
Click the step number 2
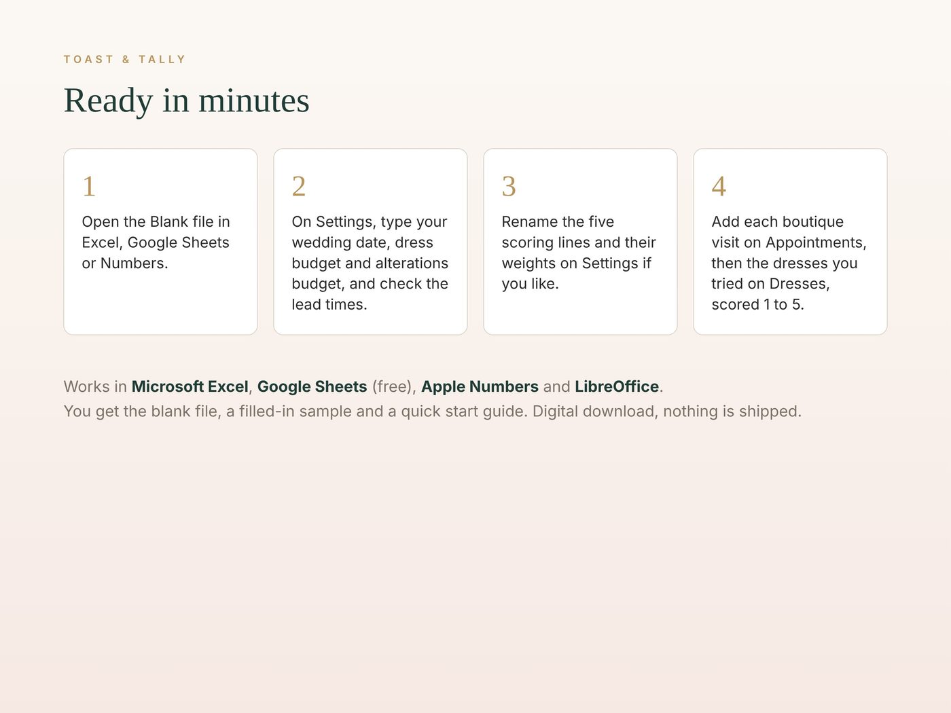299,186
